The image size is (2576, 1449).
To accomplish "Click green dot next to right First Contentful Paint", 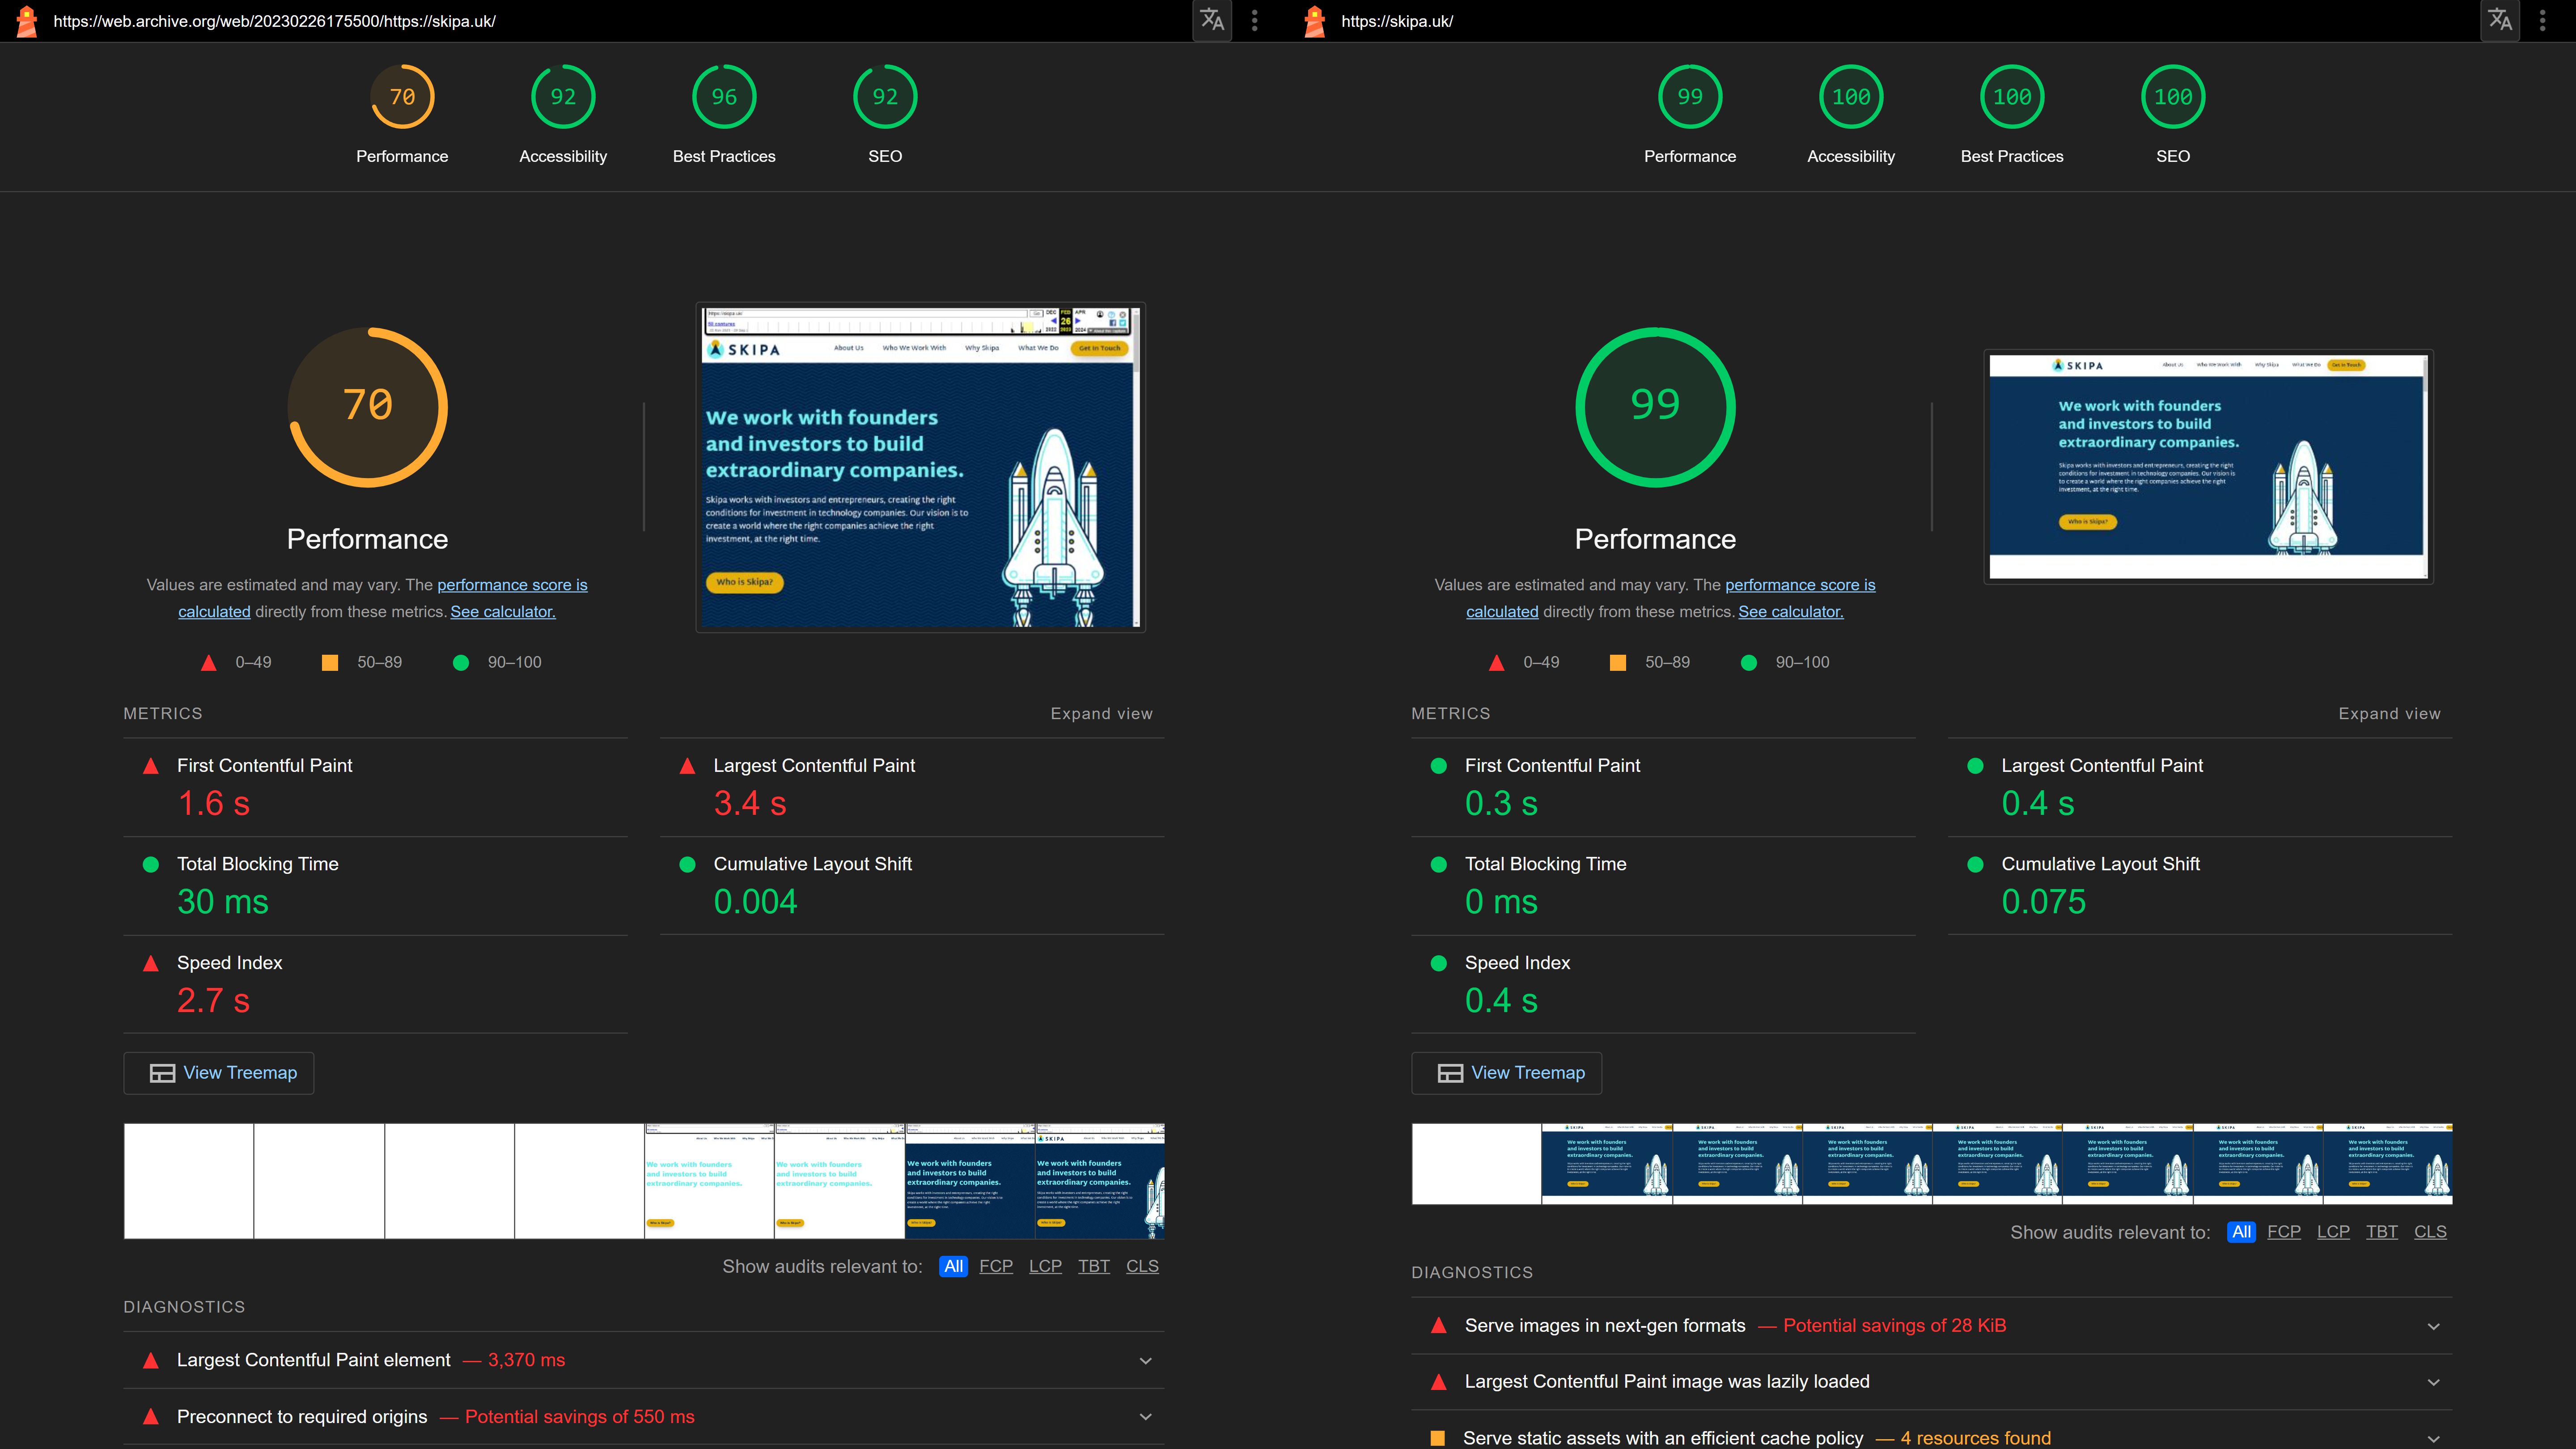I will (1439, 766).
